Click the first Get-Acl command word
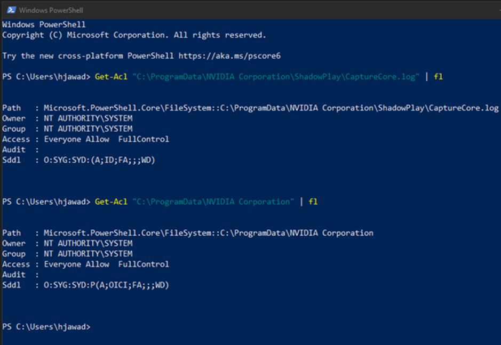Viewport: 501px width, 345px height. 111,77
